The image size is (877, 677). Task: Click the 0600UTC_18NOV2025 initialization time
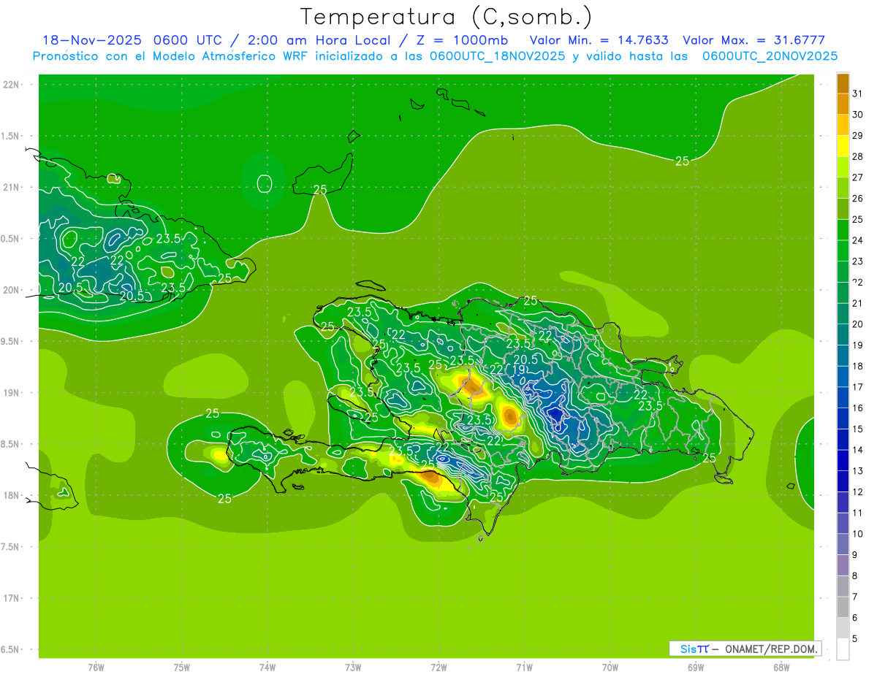pos(497,56)
